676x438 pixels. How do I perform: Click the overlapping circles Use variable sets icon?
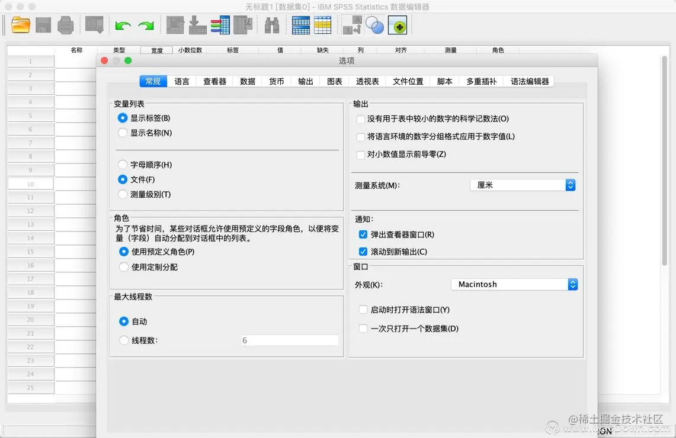pos(374,25)
